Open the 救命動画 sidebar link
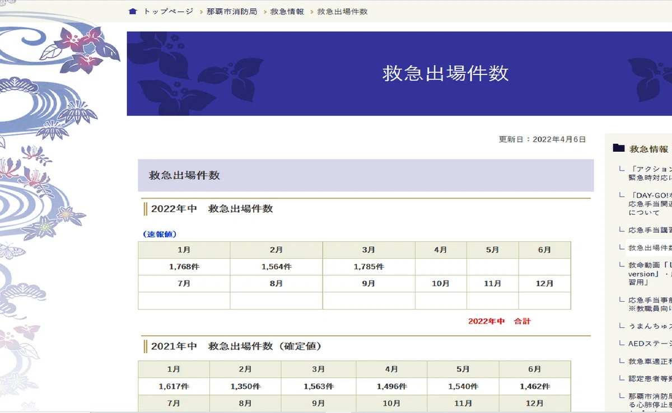This screenshot has height=413, width=672. [650, 274]
